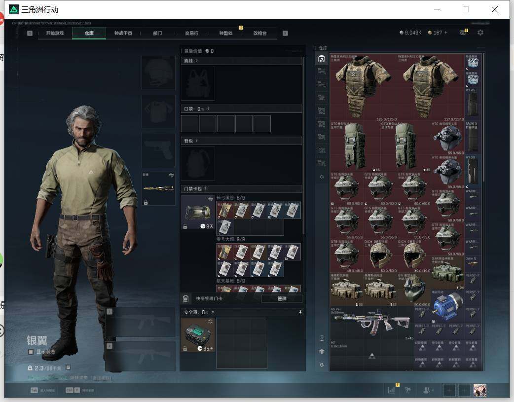Show help for 安全箱 section
514x402 pixels.
click(x=213, y=313)
